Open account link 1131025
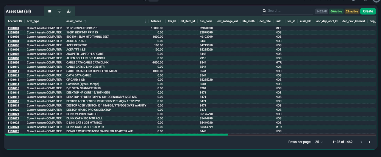Image resolution: width=381 pixels, height=157 pixels. 13,131
